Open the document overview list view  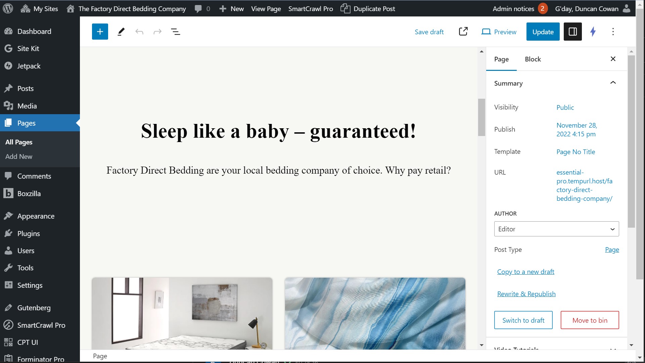tap(175, 32)
